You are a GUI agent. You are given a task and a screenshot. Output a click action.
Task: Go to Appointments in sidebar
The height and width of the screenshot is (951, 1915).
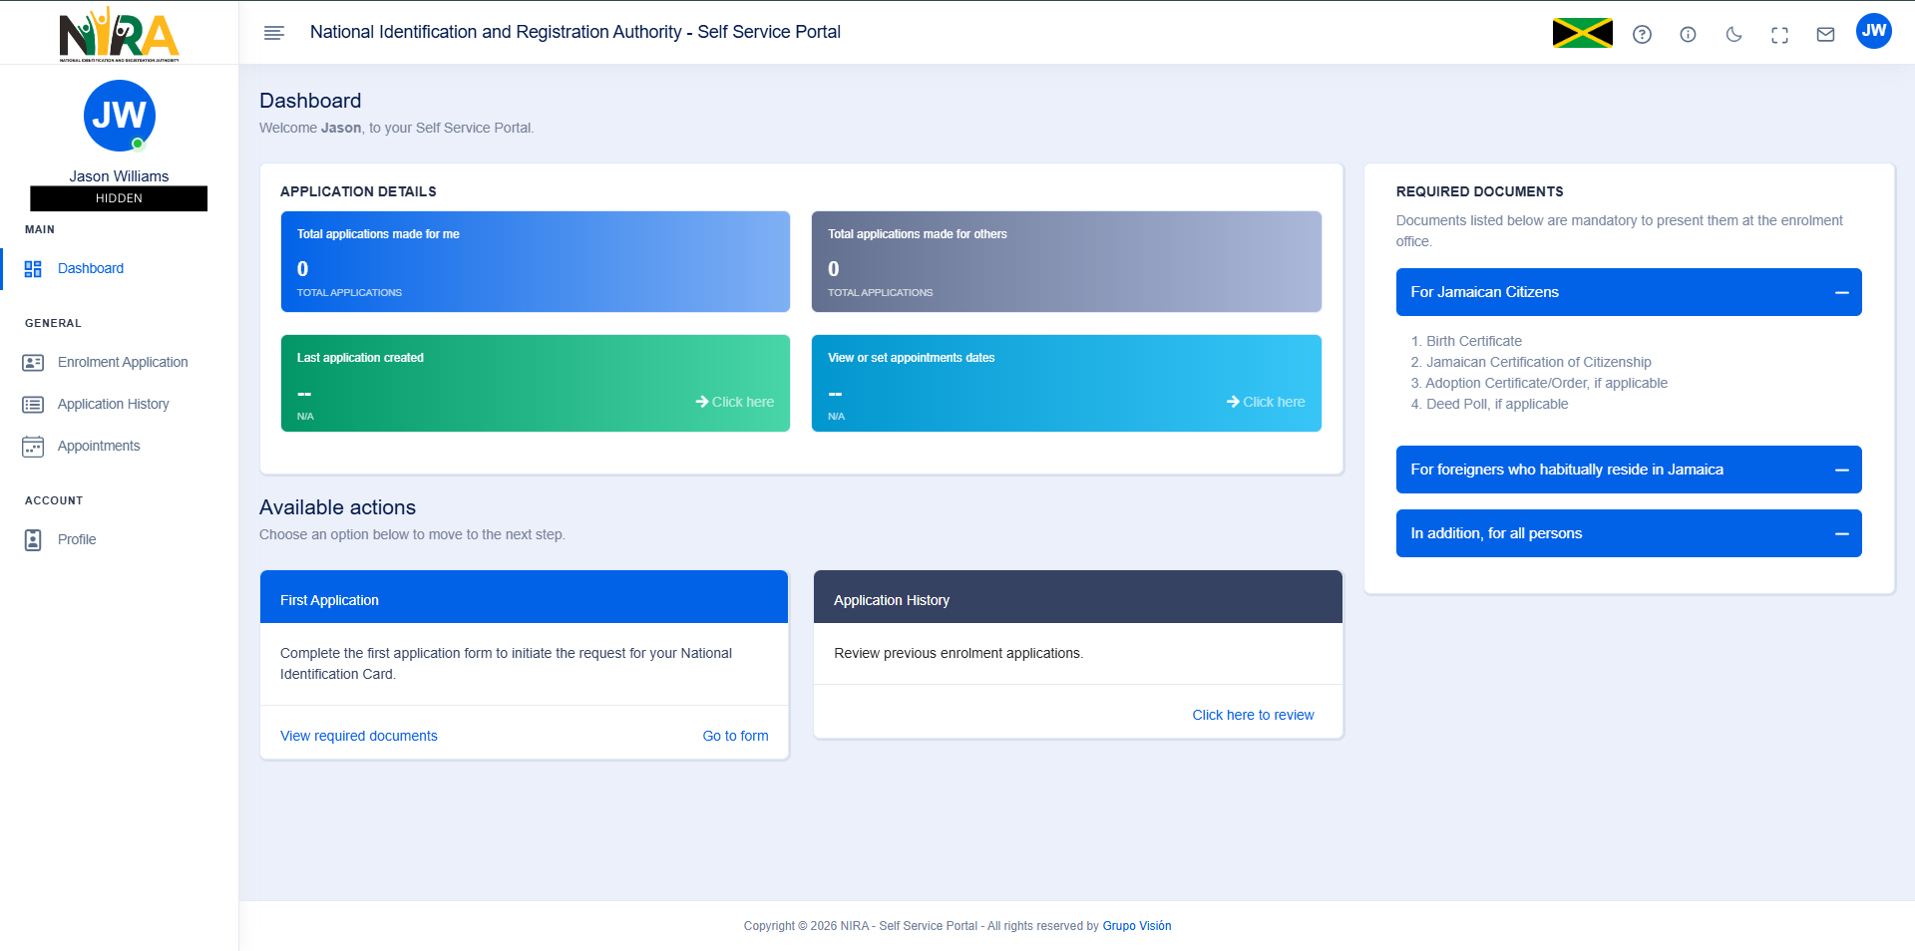[x=98, y=446]
